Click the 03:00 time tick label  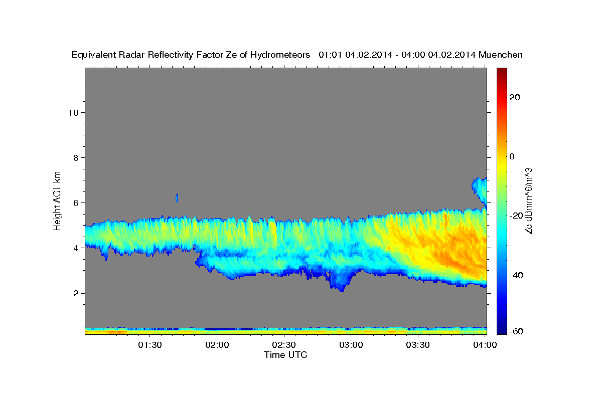tap(351, 345)
